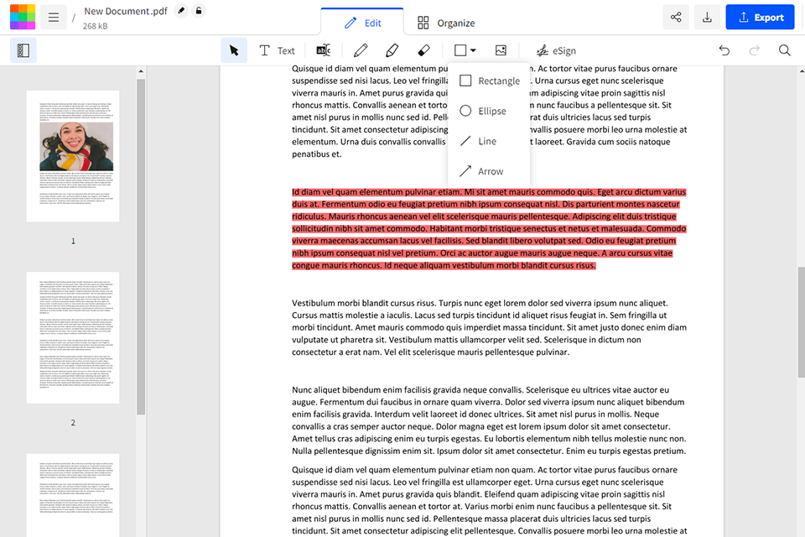805x537 pixels.
Task: Open the search magnifier
Action: click(785, 50)
